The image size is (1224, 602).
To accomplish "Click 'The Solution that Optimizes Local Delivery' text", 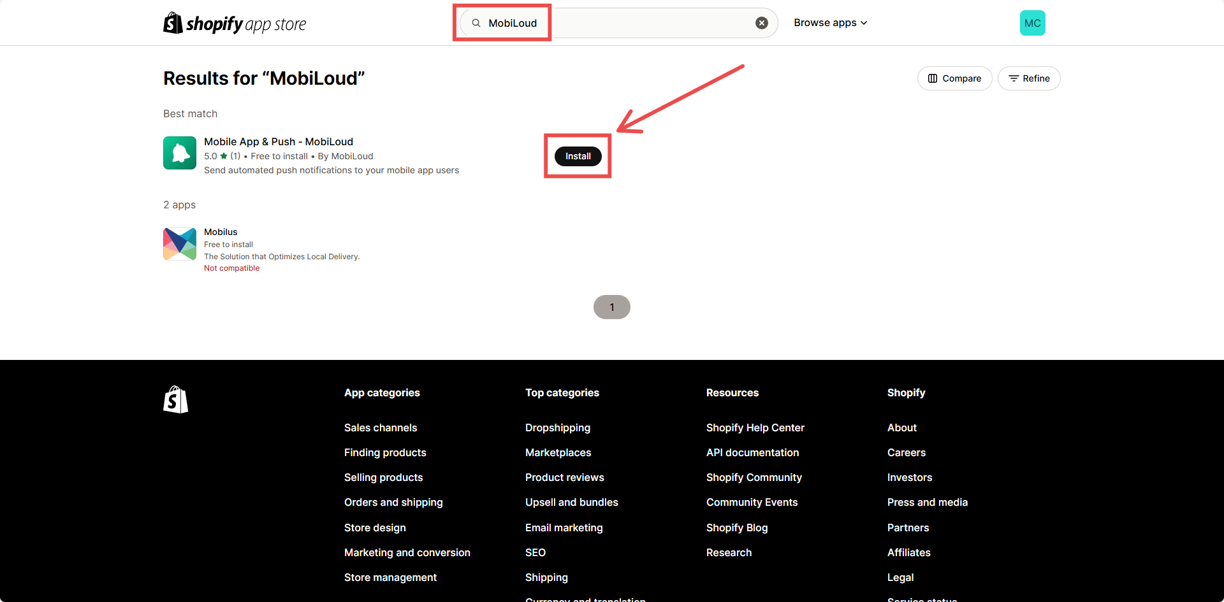I will point(282,257).
